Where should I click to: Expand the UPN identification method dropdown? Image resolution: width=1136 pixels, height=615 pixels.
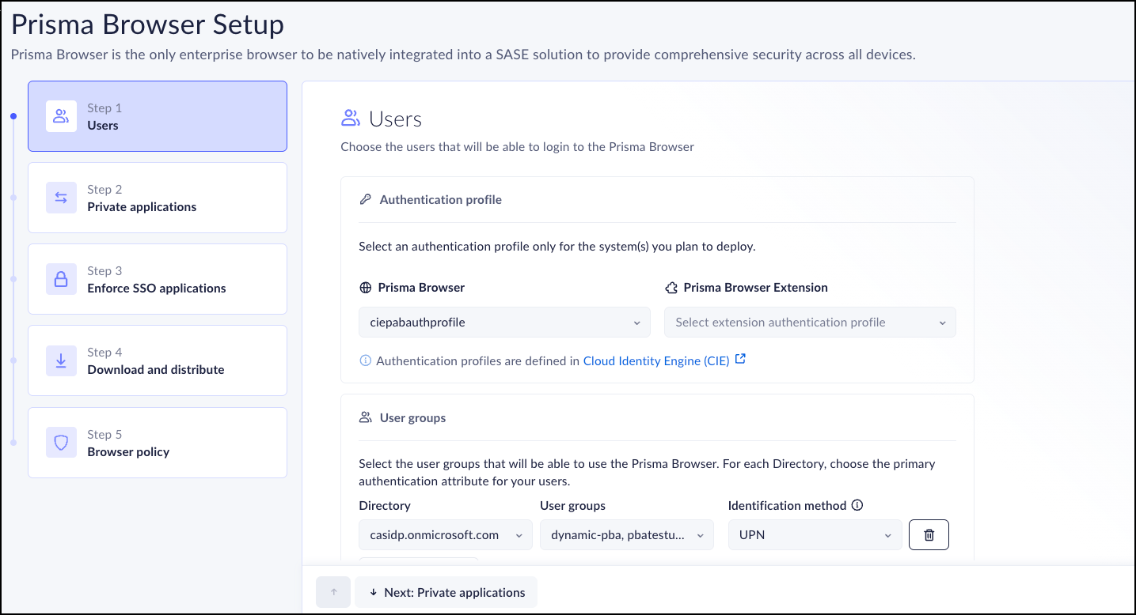click(815, 535)
